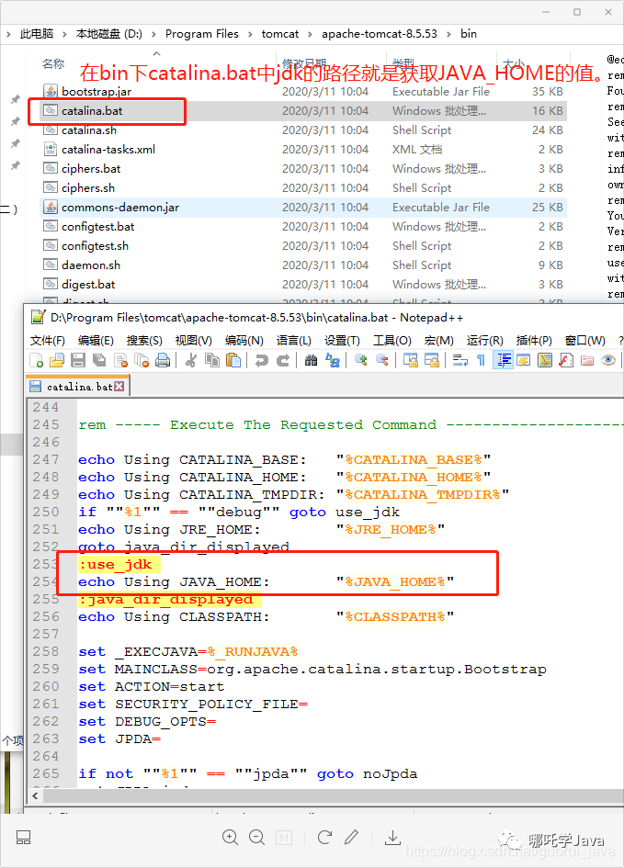
Task: Toggle synchronize horizontal scrolling icon
Action: pos(431,360)
